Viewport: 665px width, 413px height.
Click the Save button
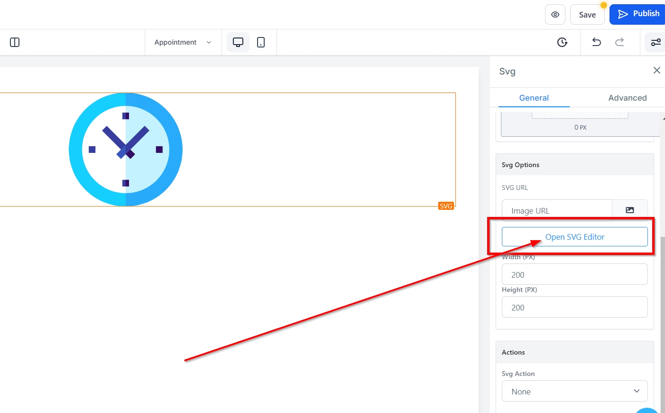tap(587, 15)
